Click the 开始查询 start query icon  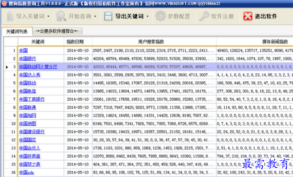[61, 17]
